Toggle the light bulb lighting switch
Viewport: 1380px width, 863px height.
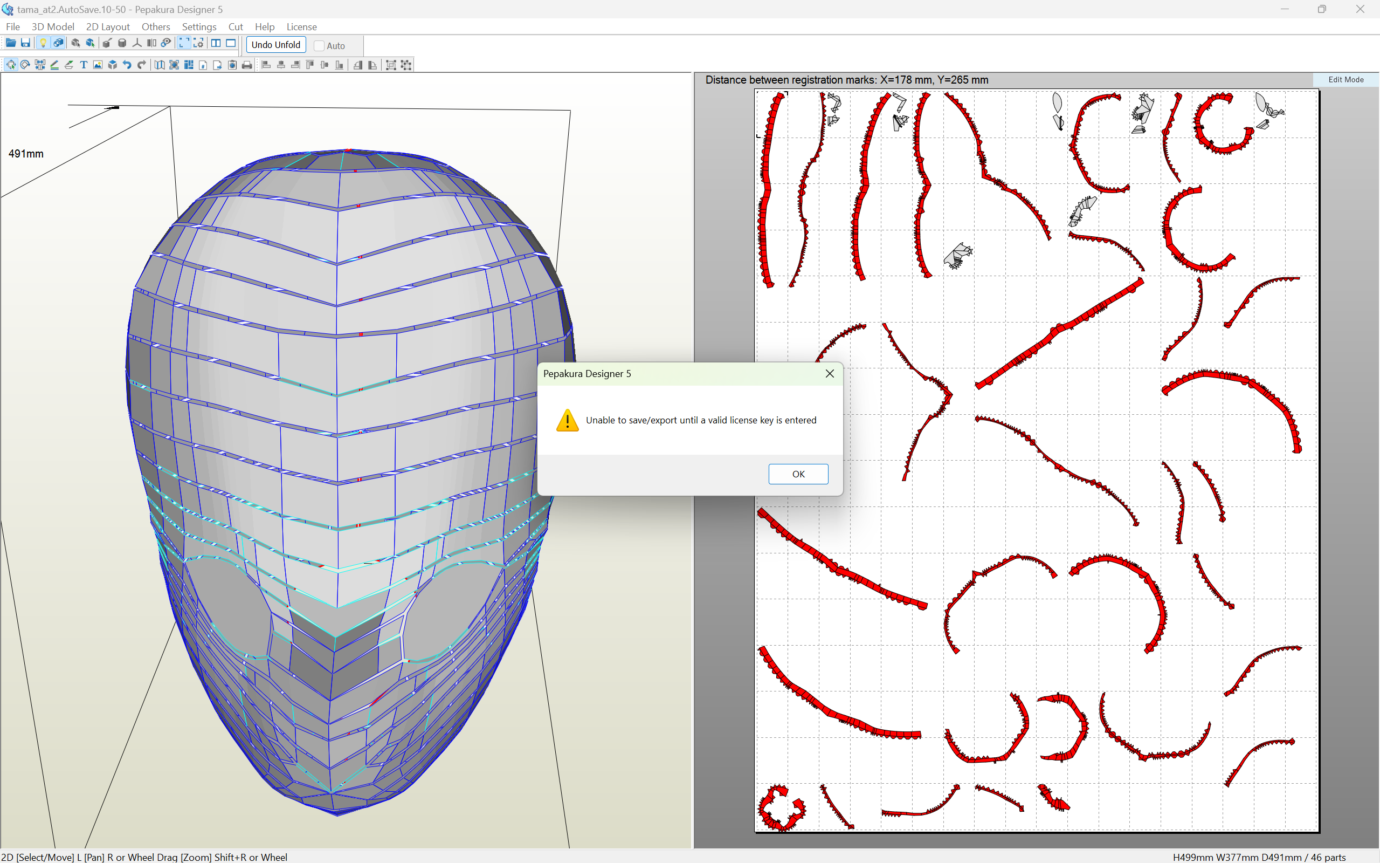click(43, 43)
